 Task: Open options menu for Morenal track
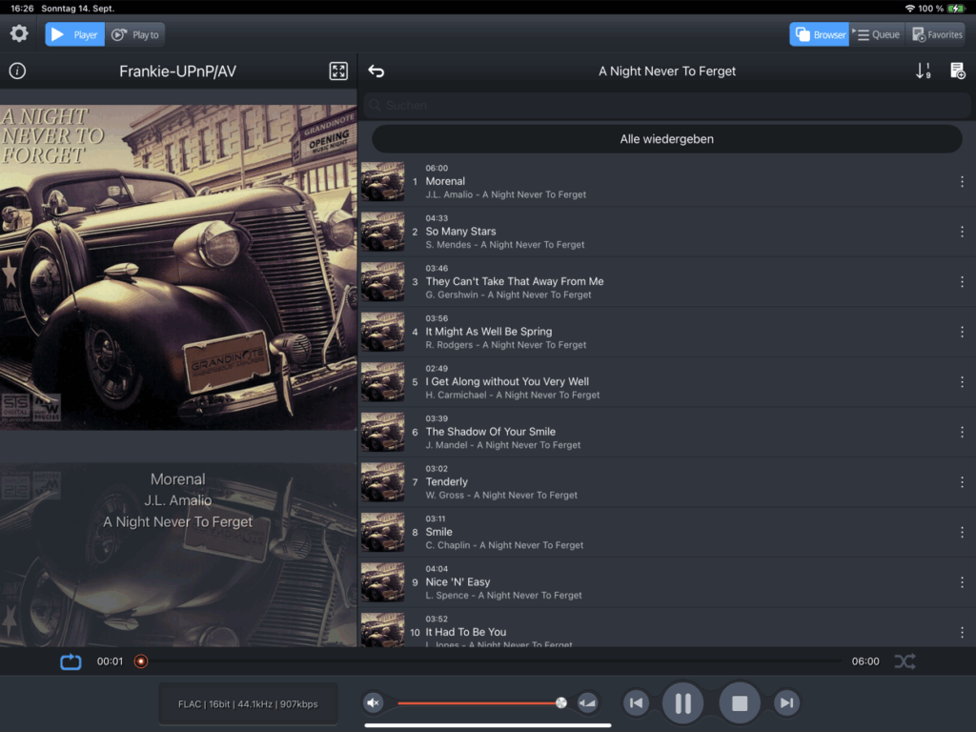pos(962,182)
